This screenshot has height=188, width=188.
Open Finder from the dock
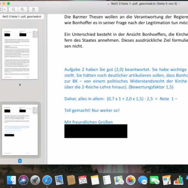(11, 180)
